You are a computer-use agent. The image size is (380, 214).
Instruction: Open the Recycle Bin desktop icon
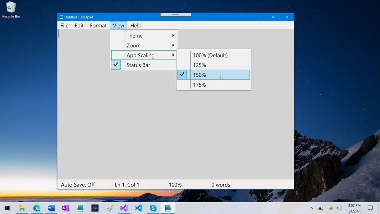(11, 10)
